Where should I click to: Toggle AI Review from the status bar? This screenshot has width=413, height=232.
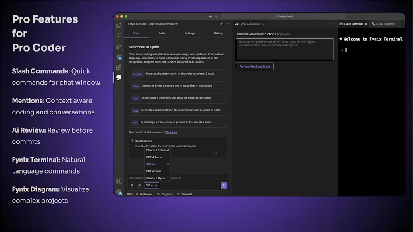(144, 194)
